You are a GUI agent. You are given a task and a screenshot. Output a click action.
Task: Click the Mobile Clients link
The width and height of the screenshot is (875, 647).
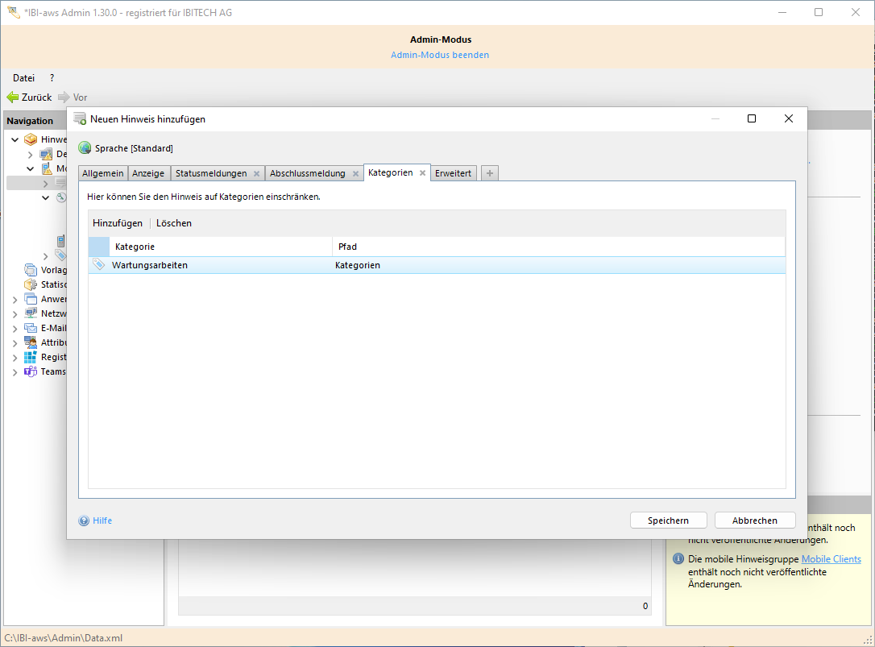coord(831,559)
